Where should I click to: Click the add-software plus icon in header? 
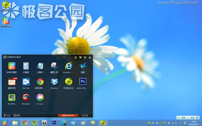pyautogui.click(x=85, y=57)
